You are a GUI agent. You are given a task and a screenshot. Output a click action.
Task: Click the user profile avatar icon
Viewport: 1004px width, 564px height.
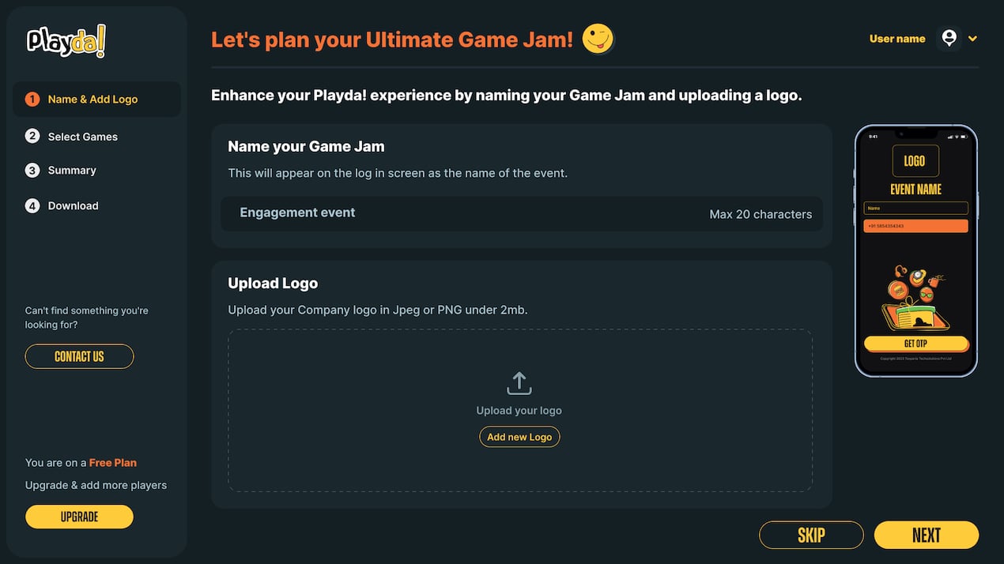click(x=949, y=38)
